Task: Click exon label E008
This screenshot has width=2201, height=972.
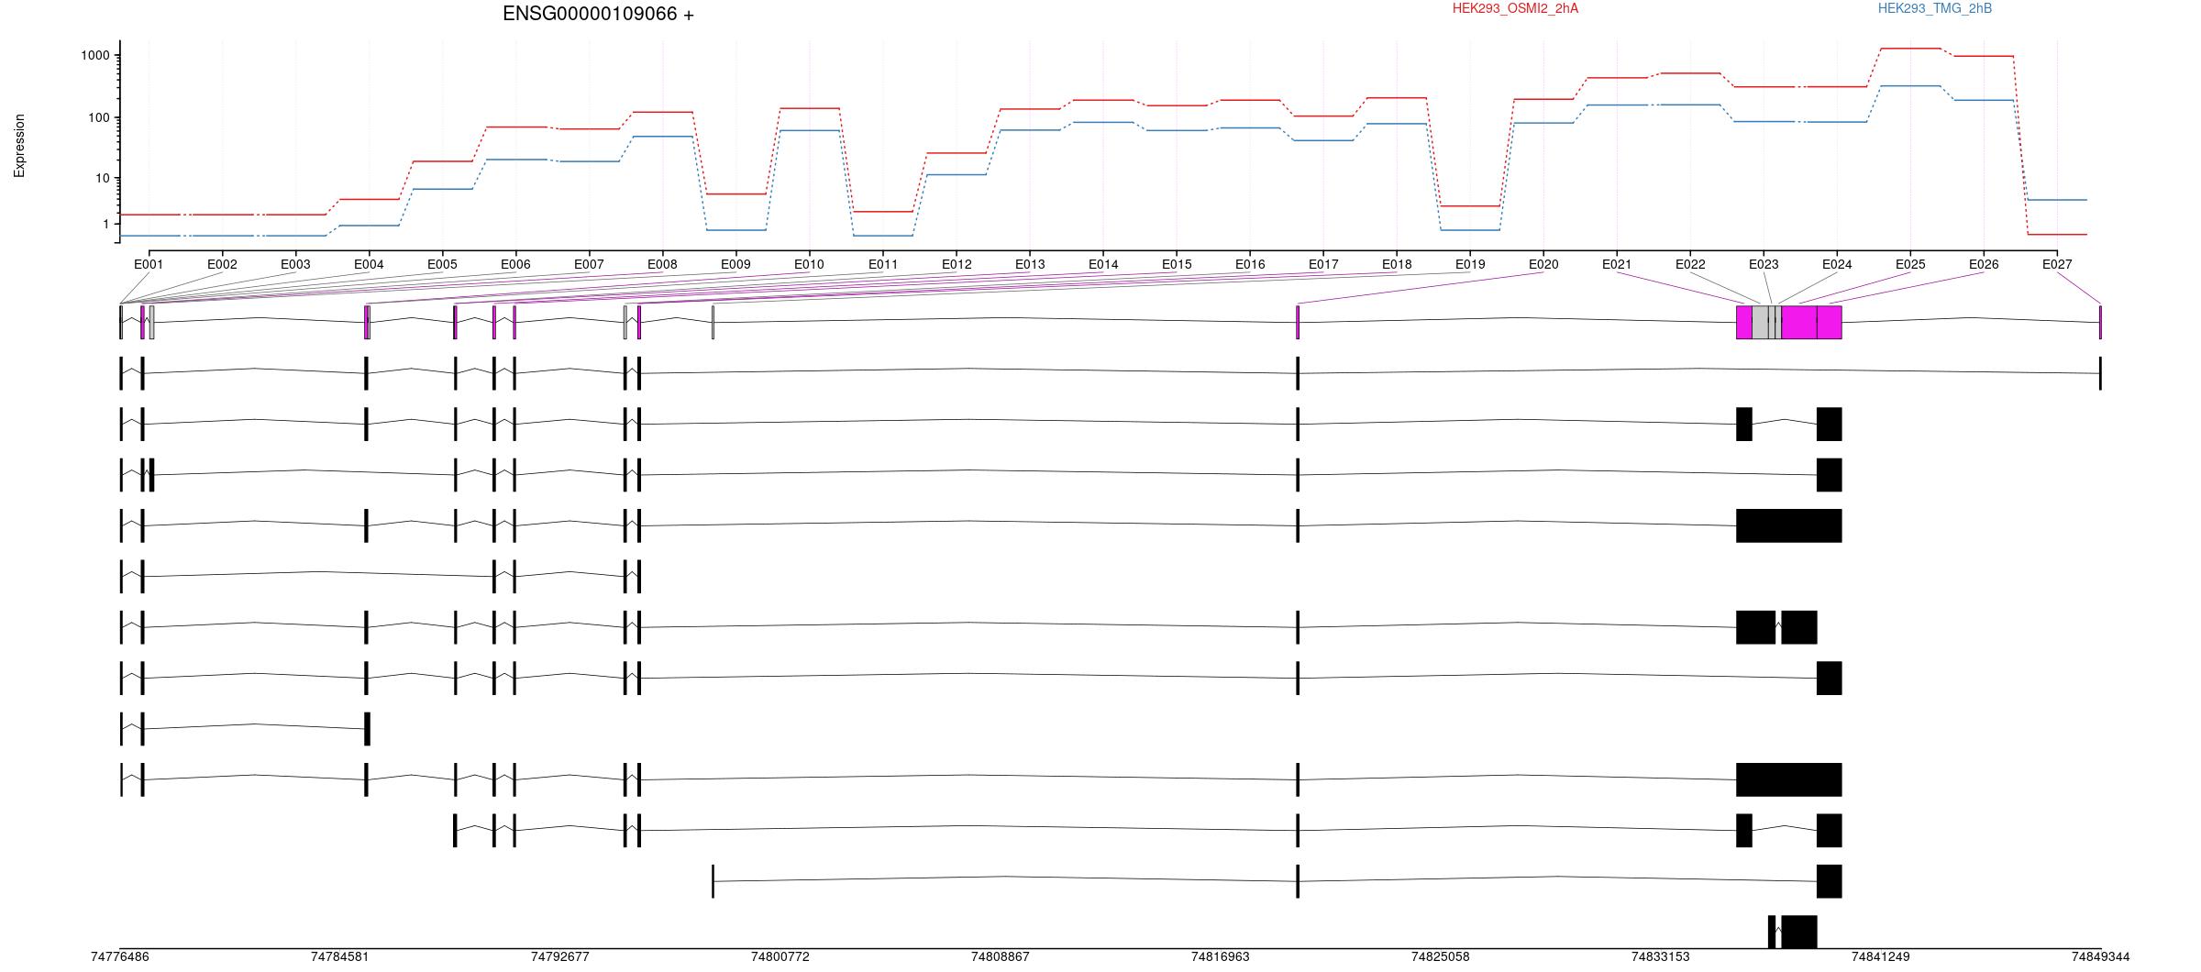Action: click(662, 264)
